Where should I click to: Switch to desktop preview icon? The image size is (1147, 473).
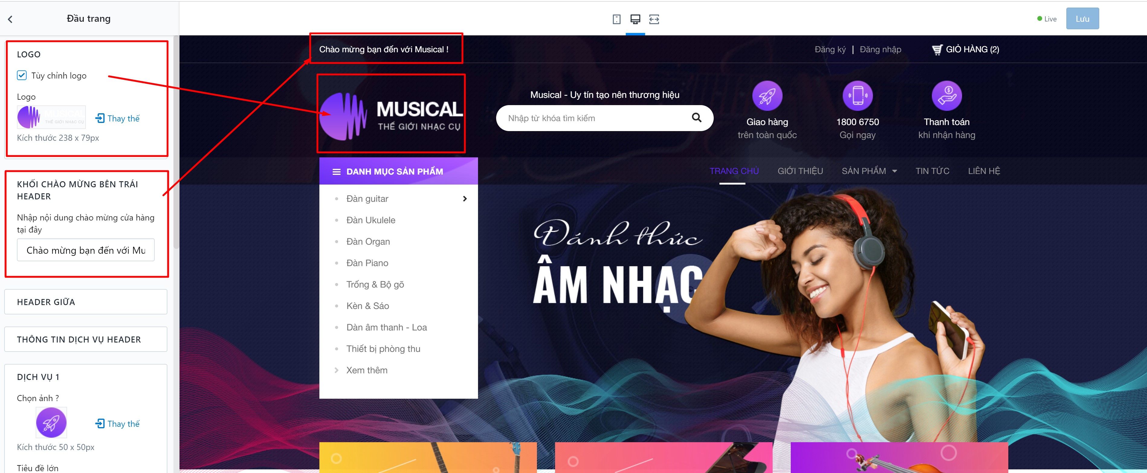point(635,19)
